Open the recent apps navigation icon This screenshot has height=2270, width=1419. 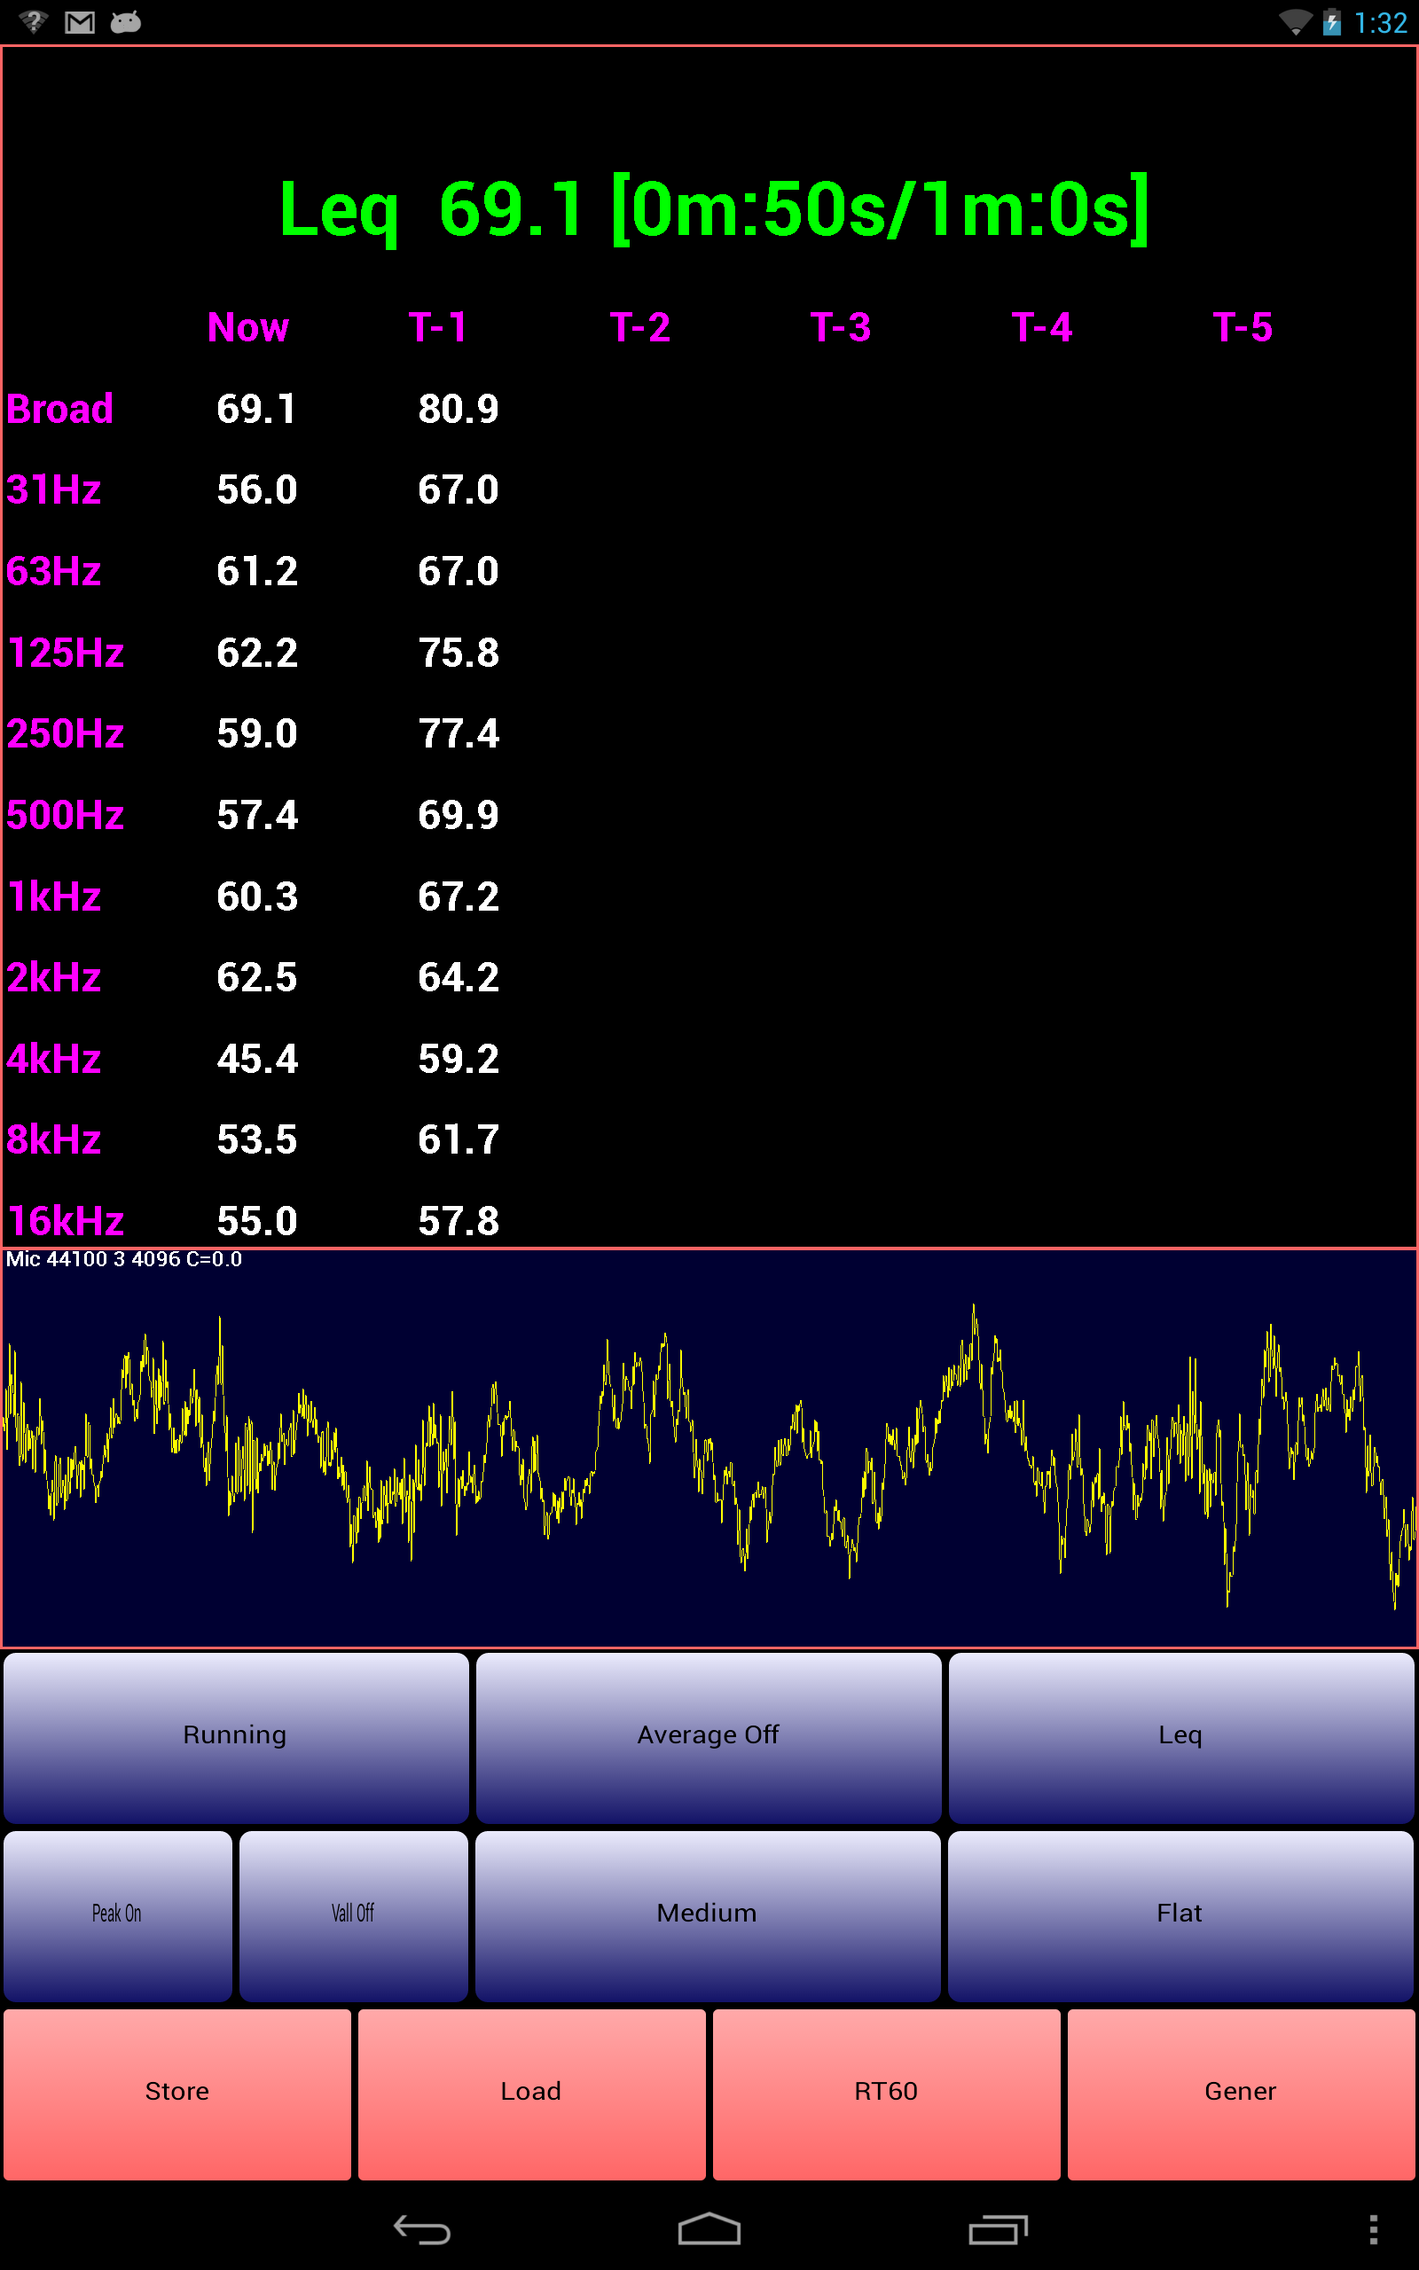click(x=998, y=2230)
